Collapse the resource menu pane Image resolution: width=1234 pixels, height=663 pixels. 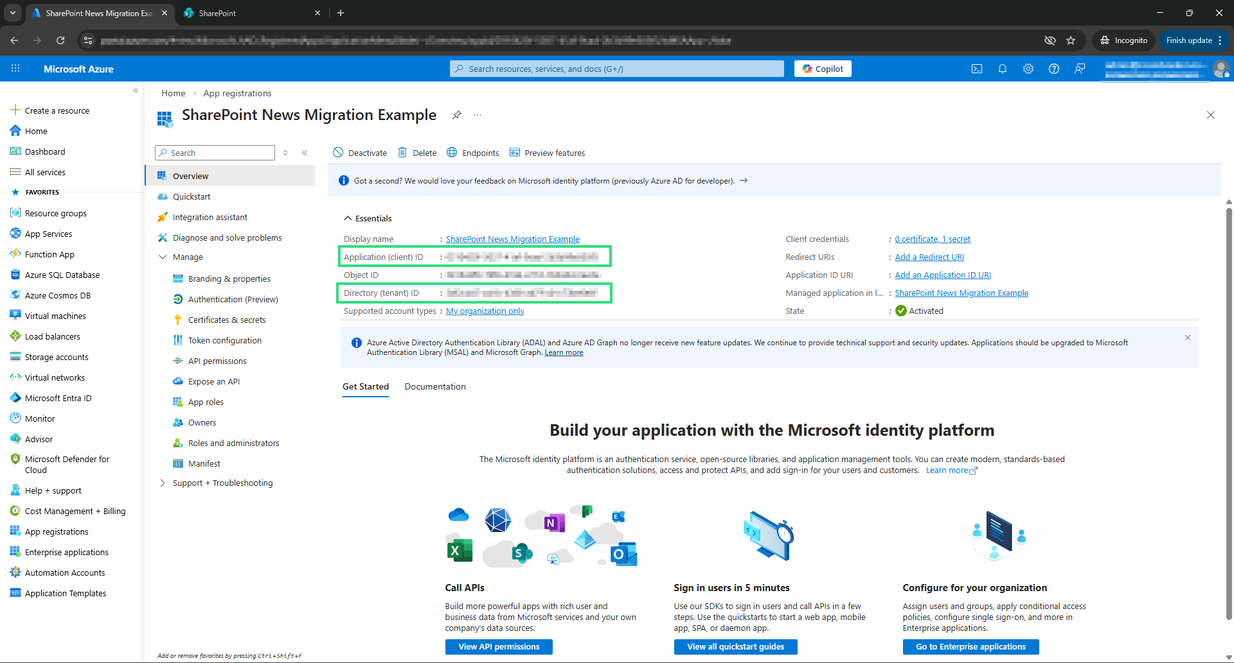(x=305, y=153)
